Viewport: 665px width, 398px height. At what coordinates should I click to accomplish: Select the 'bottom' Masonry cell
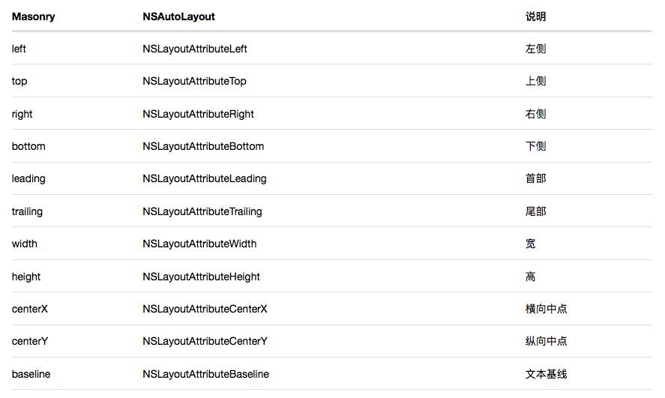click(x=28, y=146)
